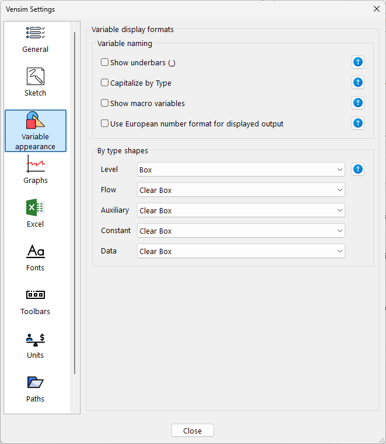Open the Units settings section
Screen dimensions: 386x444
pyautogui.click(x=36, y=345)
